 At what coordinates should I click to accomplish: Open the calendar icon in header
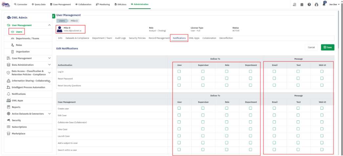[x=302, y=5]
